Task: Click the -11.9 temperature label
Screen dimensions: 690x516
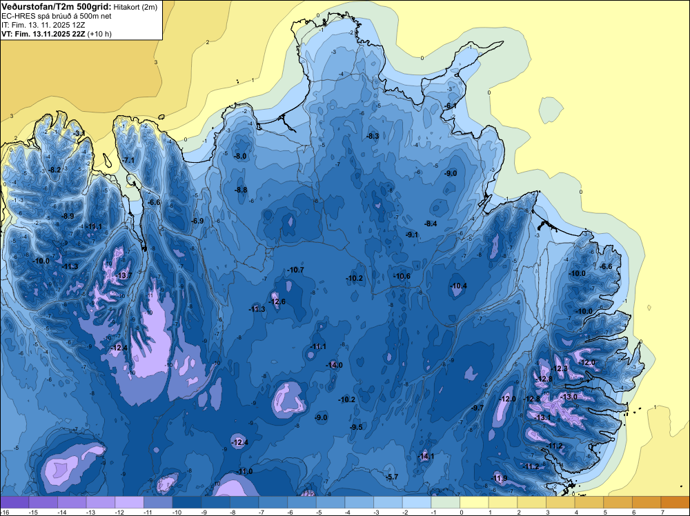Action: pos(500,479)
